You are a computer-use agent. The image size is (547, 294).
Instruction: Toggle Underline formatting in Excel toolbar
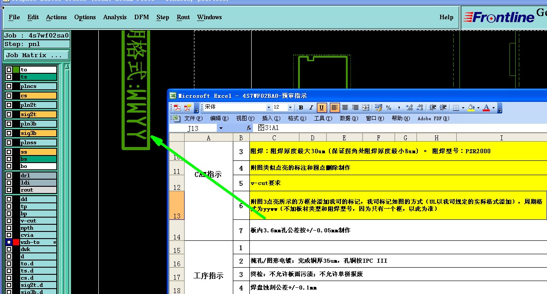pos(321,108)
